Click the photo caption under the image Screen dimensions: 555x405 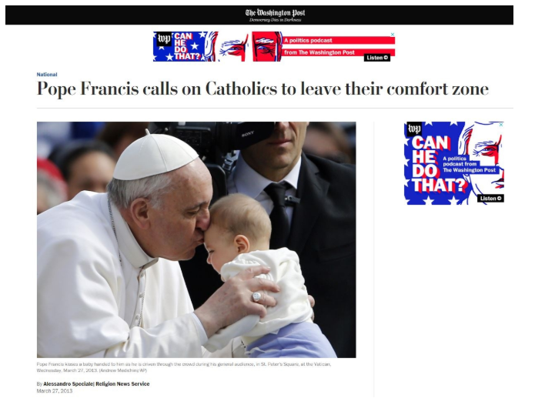click(x=184, y=367)
